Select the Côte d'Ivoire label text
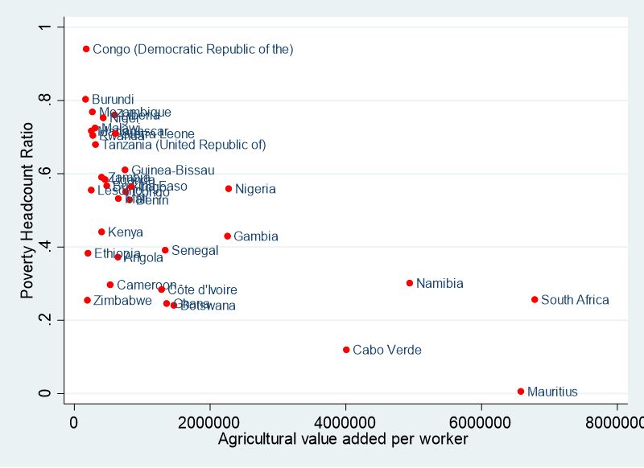This screenshot has width=644, height=468. (x=202, y=290)
